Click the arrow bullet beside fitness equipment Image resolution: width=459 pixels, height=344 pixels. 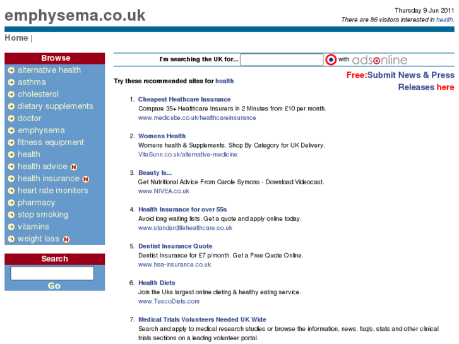pos(11,143)
